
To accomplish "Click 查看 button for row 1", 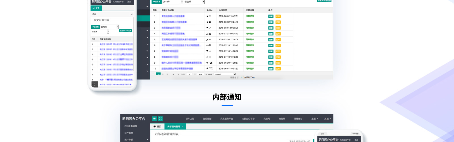I will [271, 16].
